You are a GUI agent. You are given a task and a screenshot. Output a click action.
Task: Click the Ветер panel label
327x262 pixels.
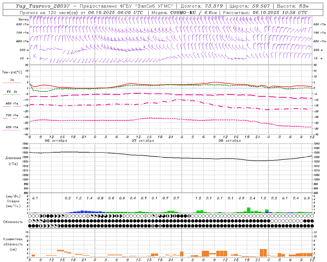click(x=24, y=19)
